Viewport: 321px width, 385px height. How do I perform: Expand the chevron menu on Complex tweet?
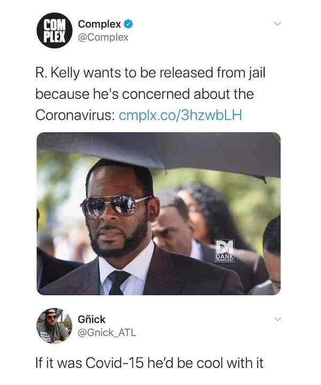(x=277, y=24)
